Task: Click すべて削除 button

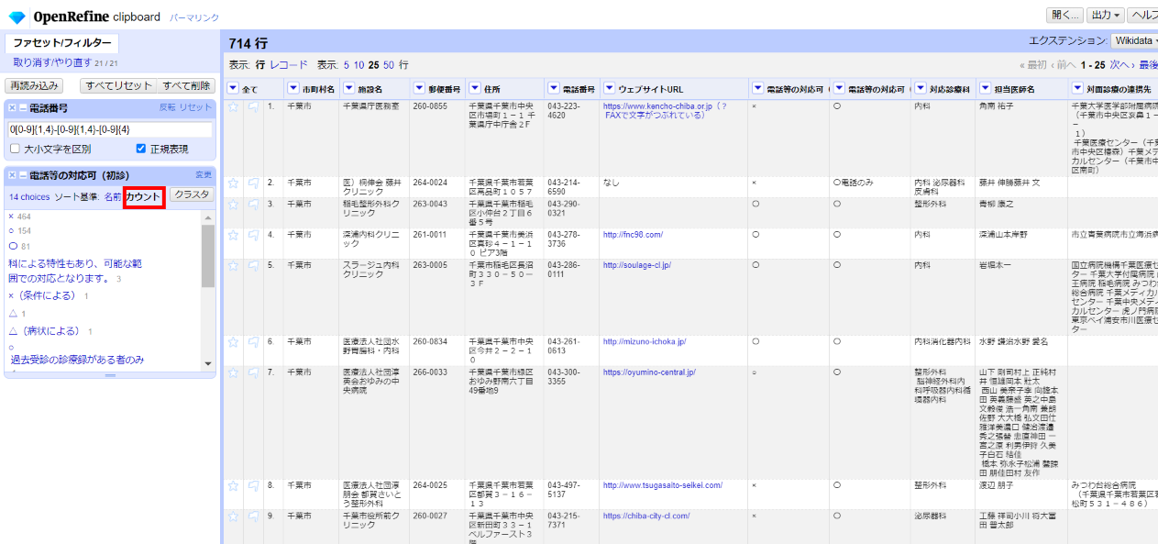Action: (187, 85)
